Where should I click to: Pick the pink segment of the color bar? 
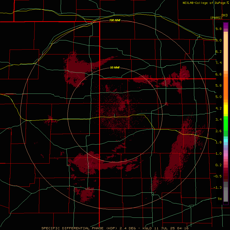(x=226, y=155)
